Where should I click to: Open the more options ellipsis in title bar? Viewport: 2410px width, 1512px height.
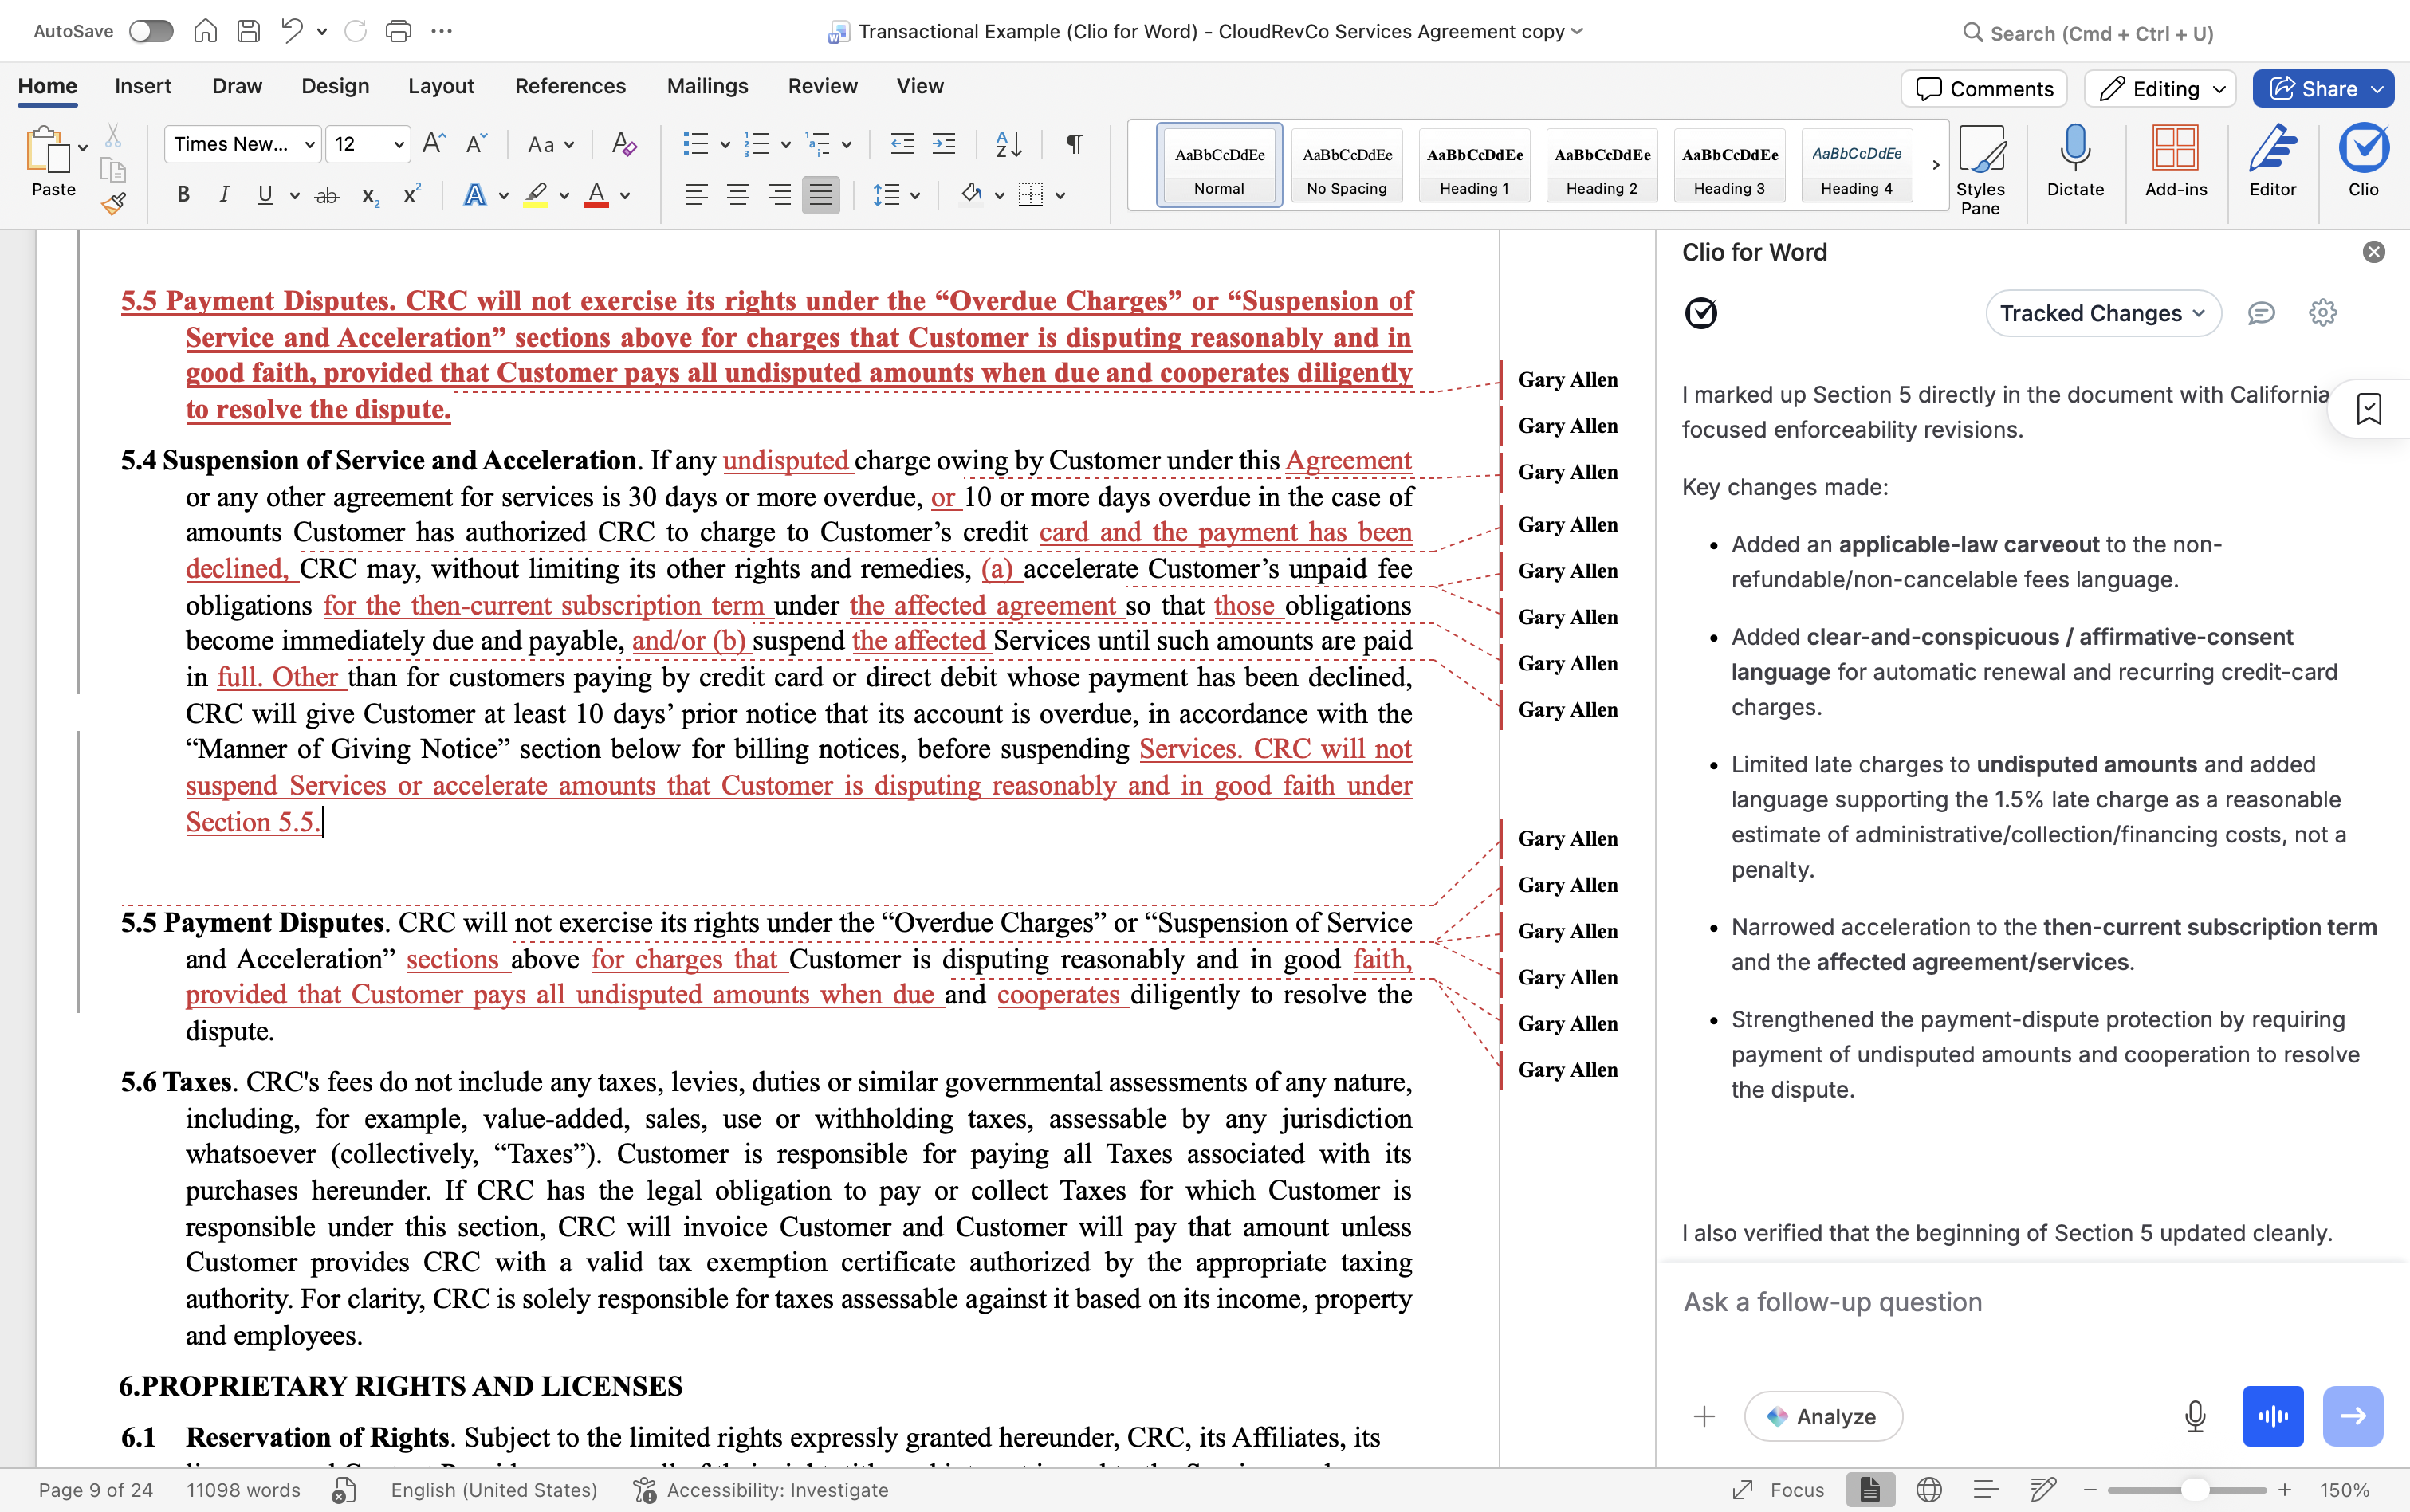pos(441,31)
